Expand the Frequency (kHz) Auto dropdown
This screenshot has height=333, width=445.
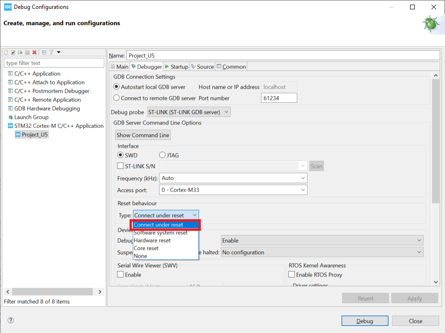[233, 178]
